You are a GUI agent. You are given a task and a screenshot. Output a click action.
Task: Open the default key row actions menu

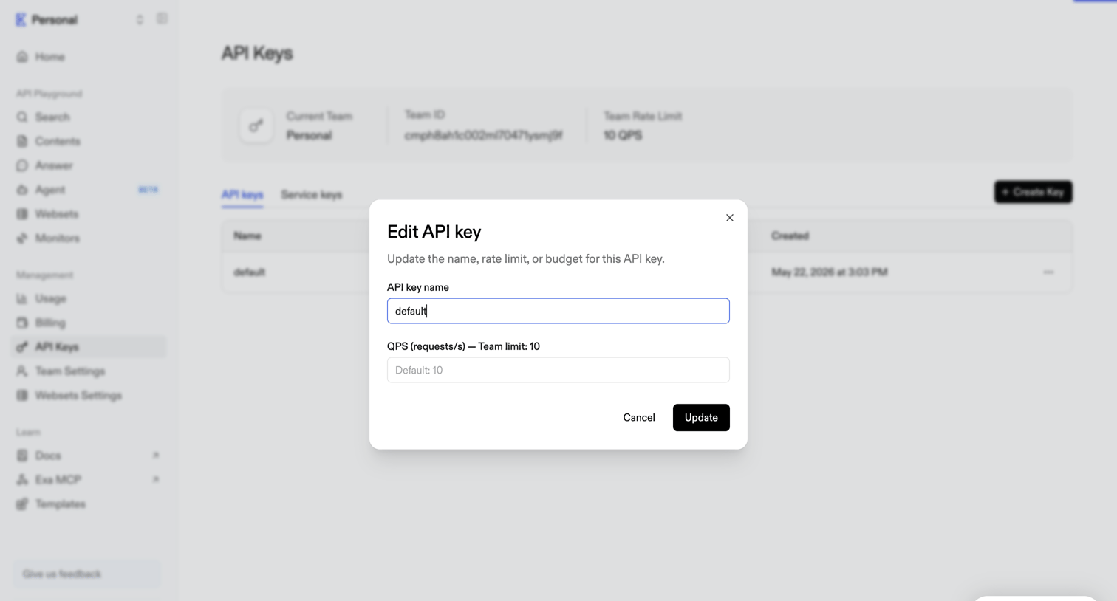pyautogui.click(x=1048, y=272)
